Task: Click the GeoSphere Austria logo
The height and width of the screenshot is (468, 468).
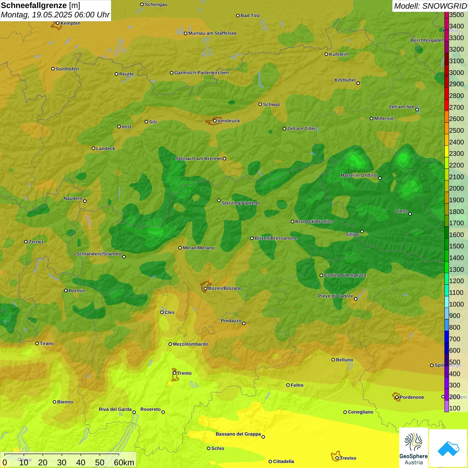Action: coord(414,448)
